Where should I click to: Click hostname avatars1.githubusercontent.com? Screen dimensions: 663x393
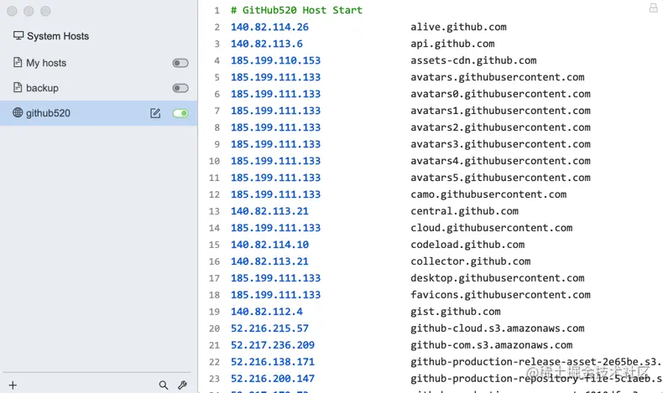(x=500, y=111)
